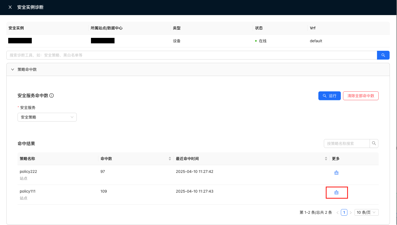Screen dimensions: 397x225
Task: Click timestamp 2025-04-10 11:27:42
Action: click(195, 171)
